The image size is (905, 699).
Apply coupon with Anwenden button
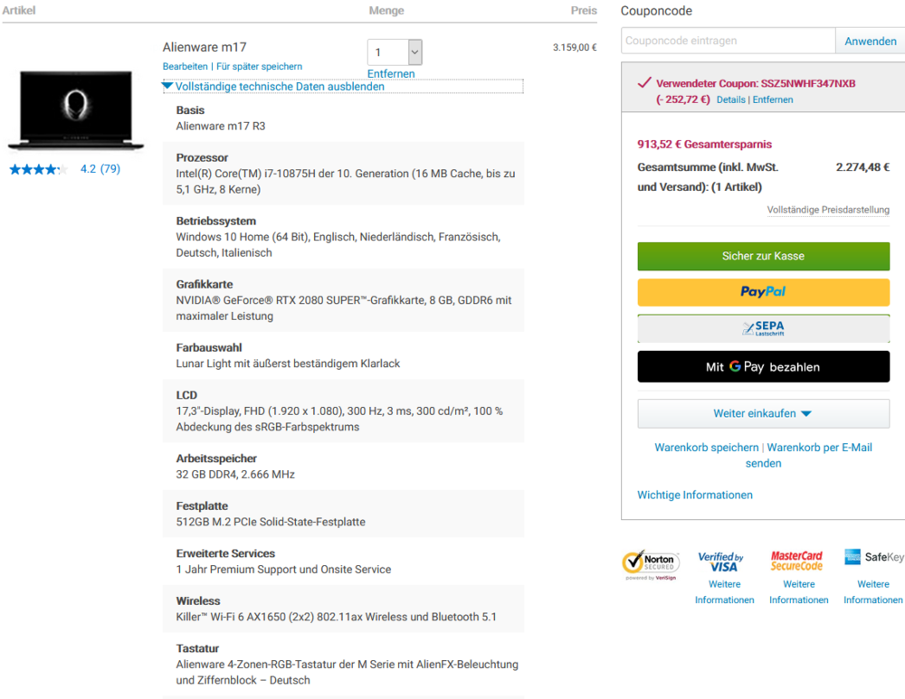[x=870, y=41]
